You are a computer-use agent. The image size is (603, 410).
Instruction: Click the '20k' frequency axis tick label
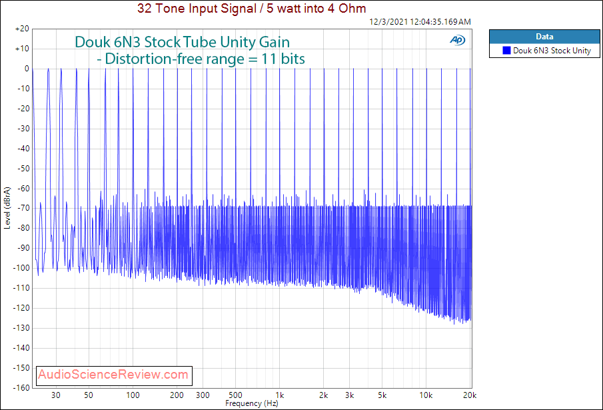pyautogui.click(x=470, y=395)
